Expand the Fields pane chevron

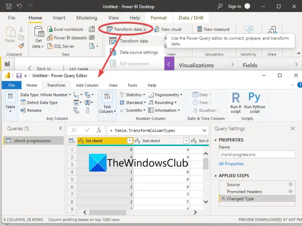point(296,64)
